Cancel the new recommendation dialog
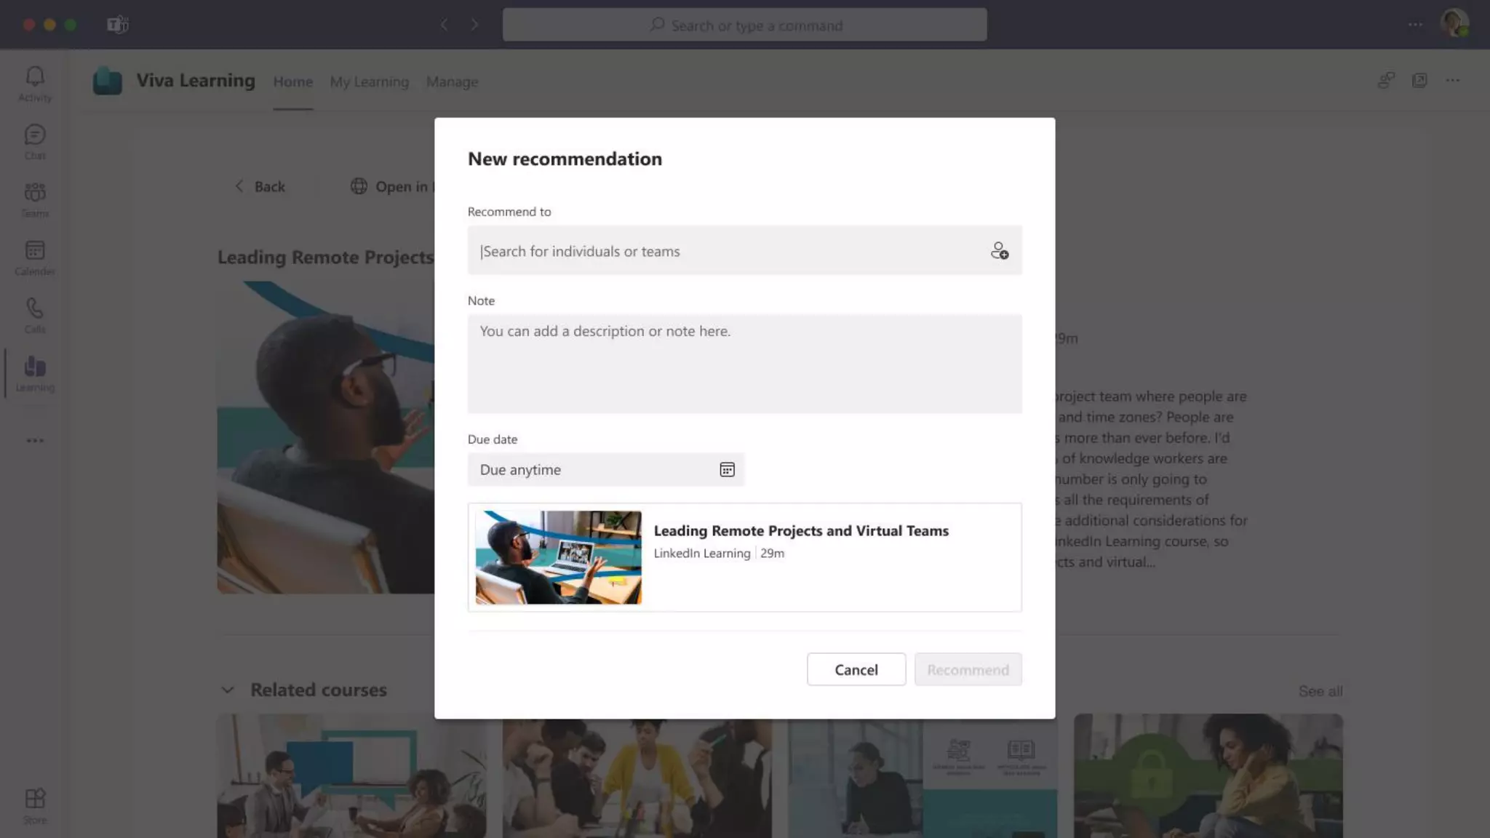The height and width of the screenshot is (838, 1490). pos(856,669)
